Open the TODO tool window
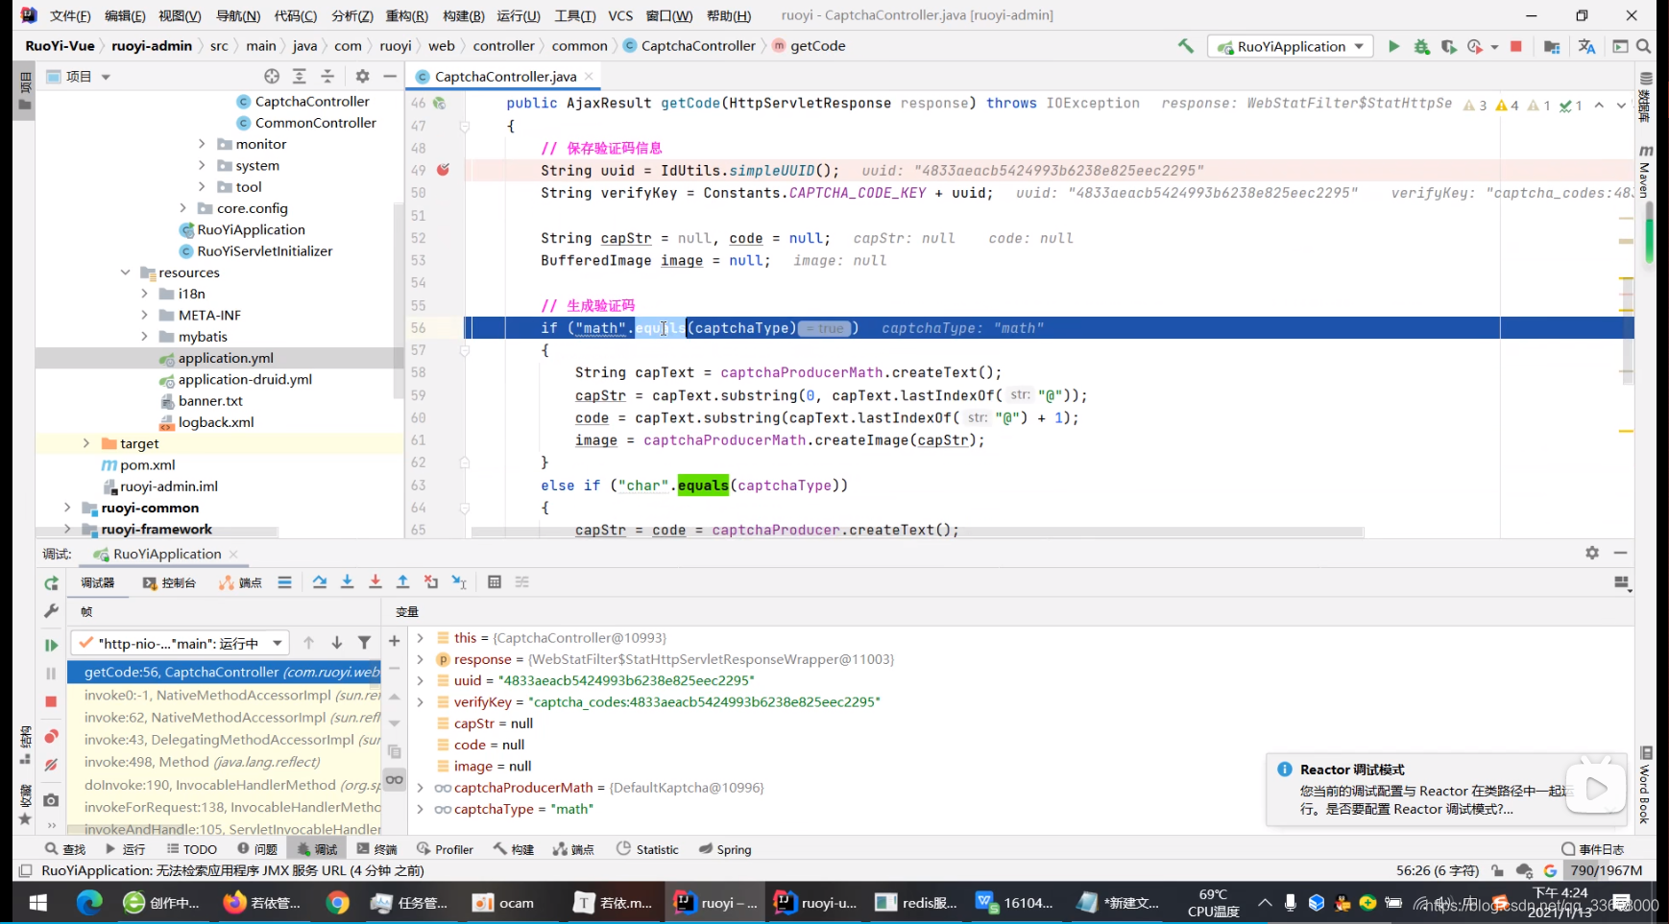 click(191, 849)
